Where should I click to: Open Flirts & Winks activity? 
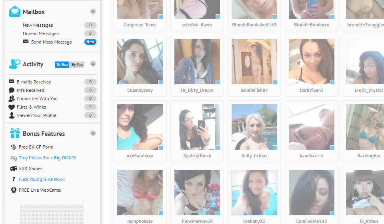click(x=31, y=107)
